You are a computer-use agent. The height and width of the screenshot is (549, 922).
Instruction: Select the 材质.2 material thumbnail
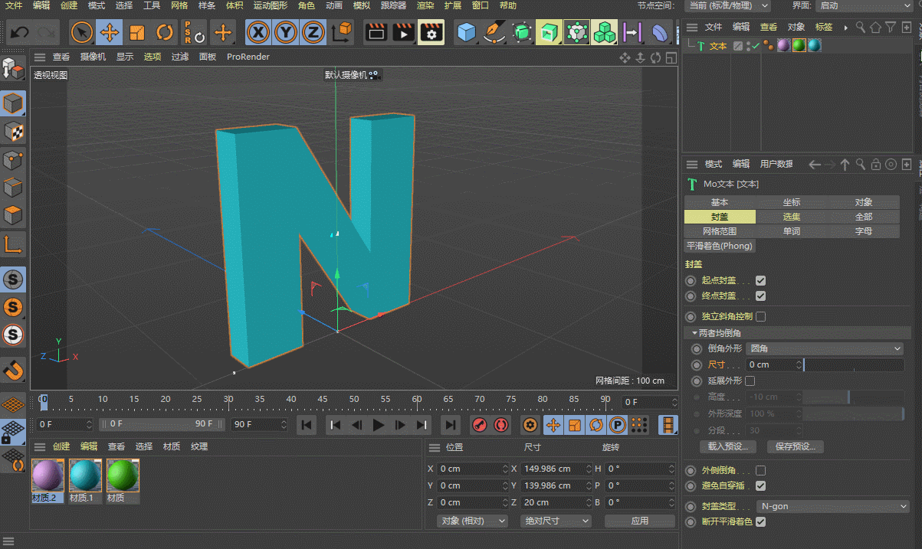tap(48, 476)
